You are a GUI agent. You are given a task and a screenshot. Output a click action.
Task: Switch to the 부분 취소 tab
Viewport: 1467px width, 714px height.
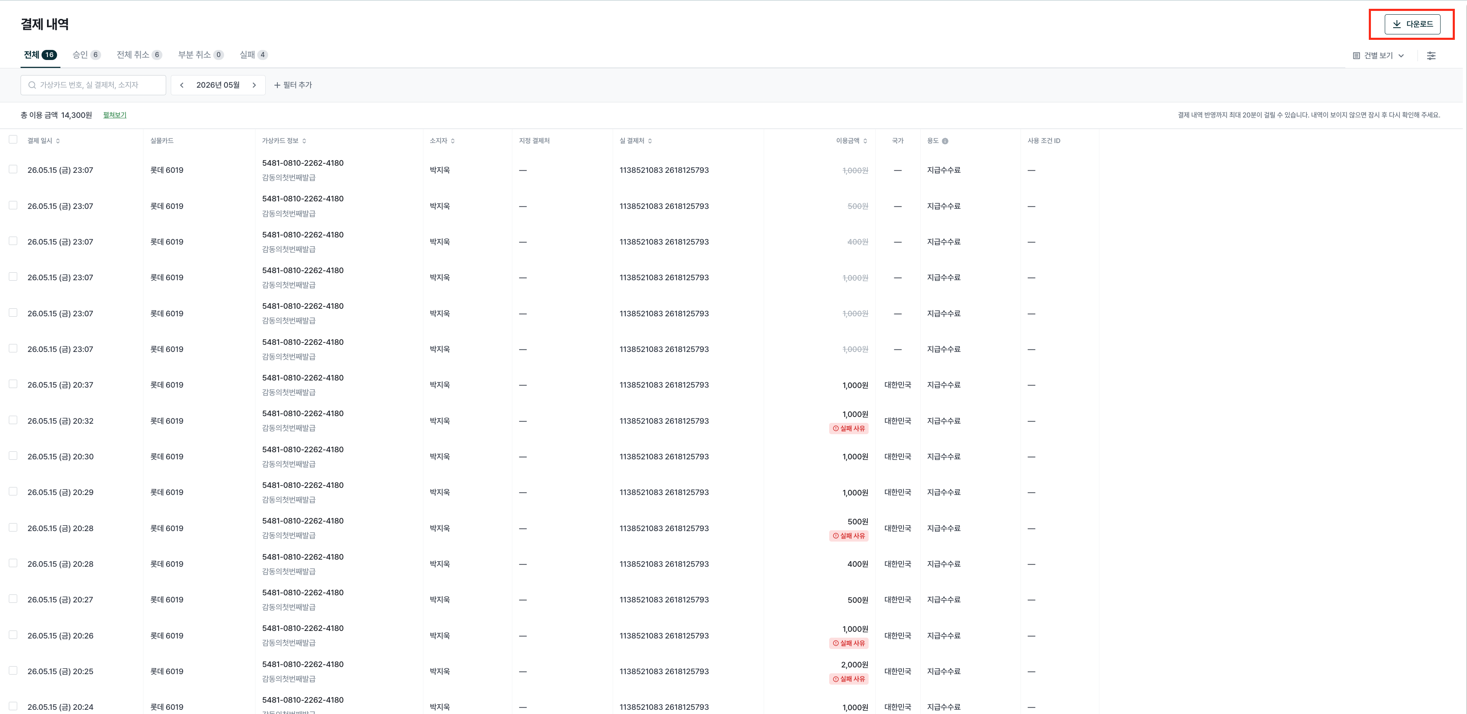click(201, 55)
